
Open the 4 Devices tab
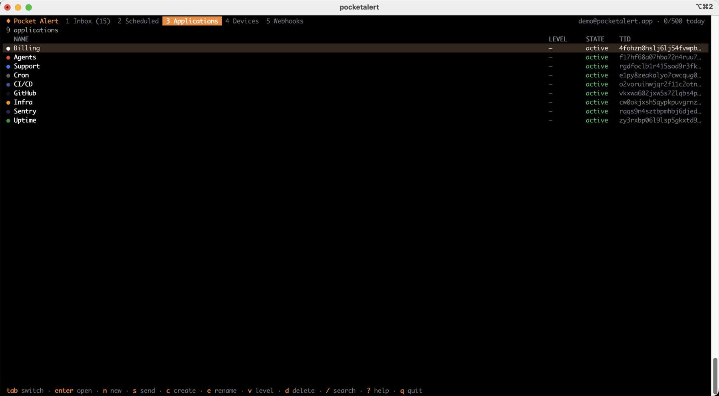pyautogui.click(x=242, y=21)
